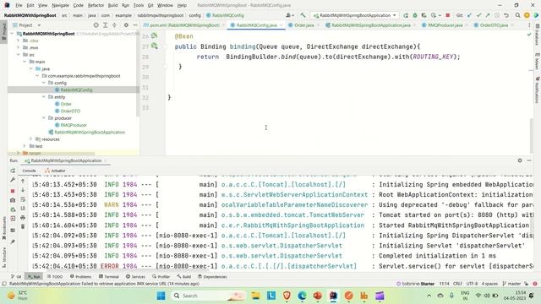This screenshot has width=541, height=304.
Task: Open the Navigate menu
Action: pos(60,5)
